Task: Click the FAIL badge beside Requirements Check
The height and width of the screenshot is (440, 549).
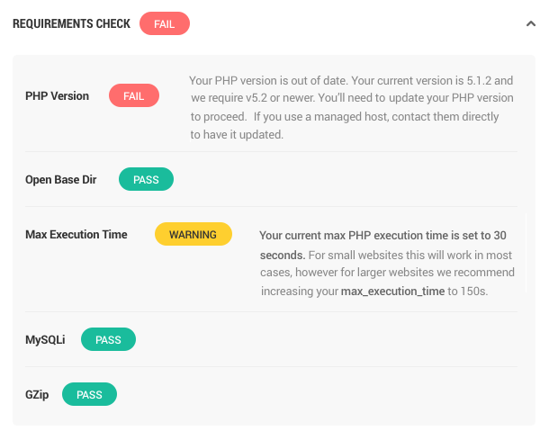Action: [164, 24]
